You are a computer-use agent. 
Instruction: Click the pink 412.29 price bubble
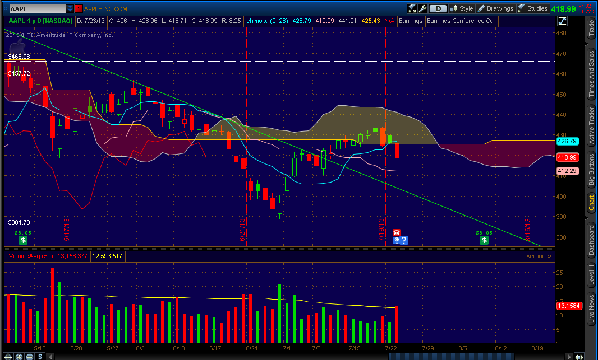568,171
